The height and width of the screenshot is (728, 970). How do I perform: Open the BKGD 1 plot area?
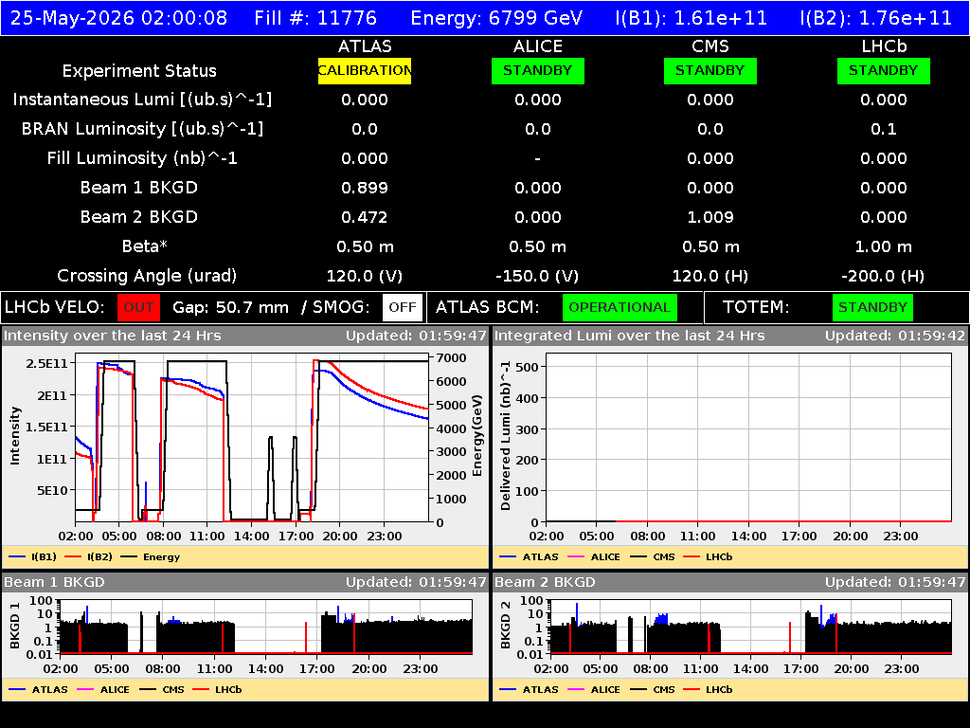(x=266, y=627)
